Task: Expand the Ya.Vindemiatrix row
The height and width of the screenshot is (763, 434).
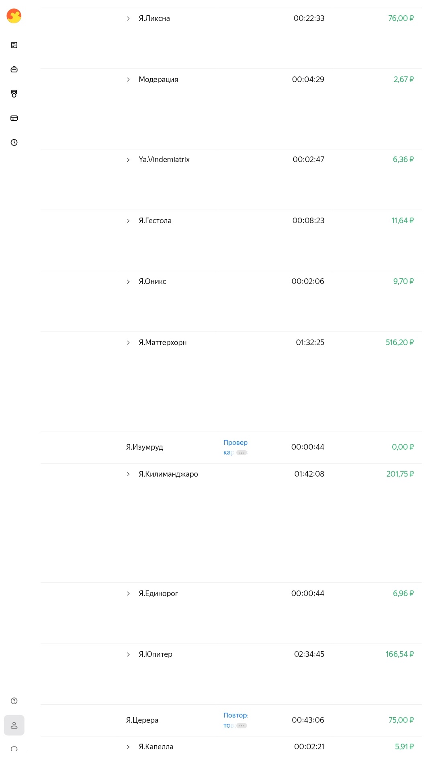Action: [x=128, y=160]
